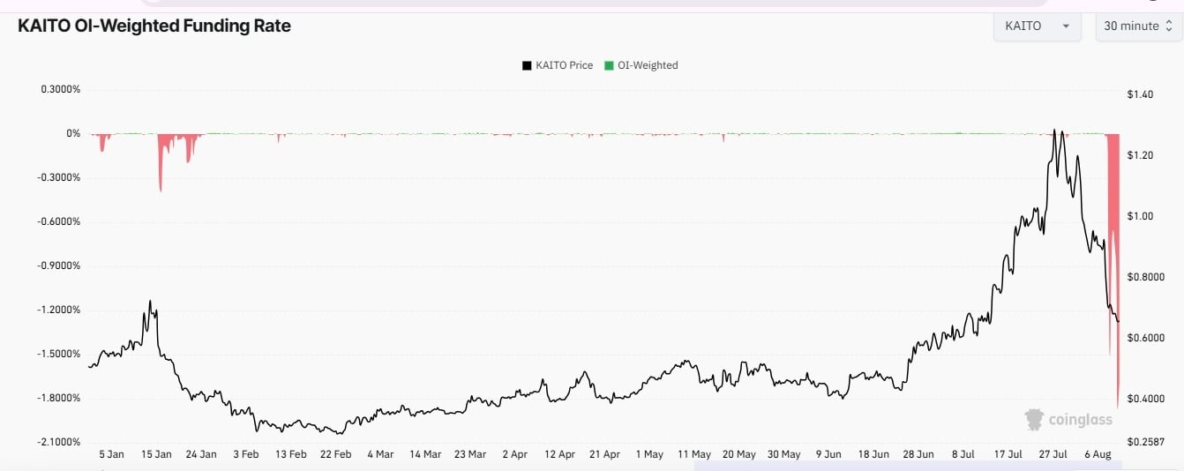Click the green OI-Weighted legend swatch
Viewport: 1184px width, 471px height.
610,65
